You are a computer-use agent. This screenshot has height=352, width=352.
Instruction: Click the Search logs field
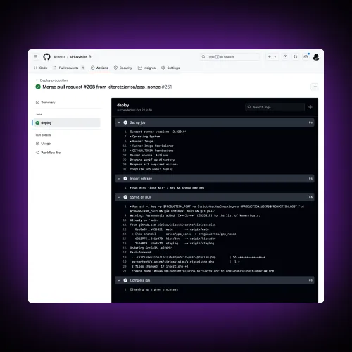coord(275,107)
